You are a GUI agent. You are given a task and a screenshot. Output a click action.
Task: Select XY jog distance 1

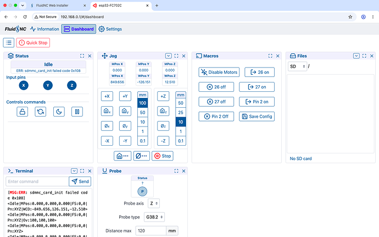[143, 131]
